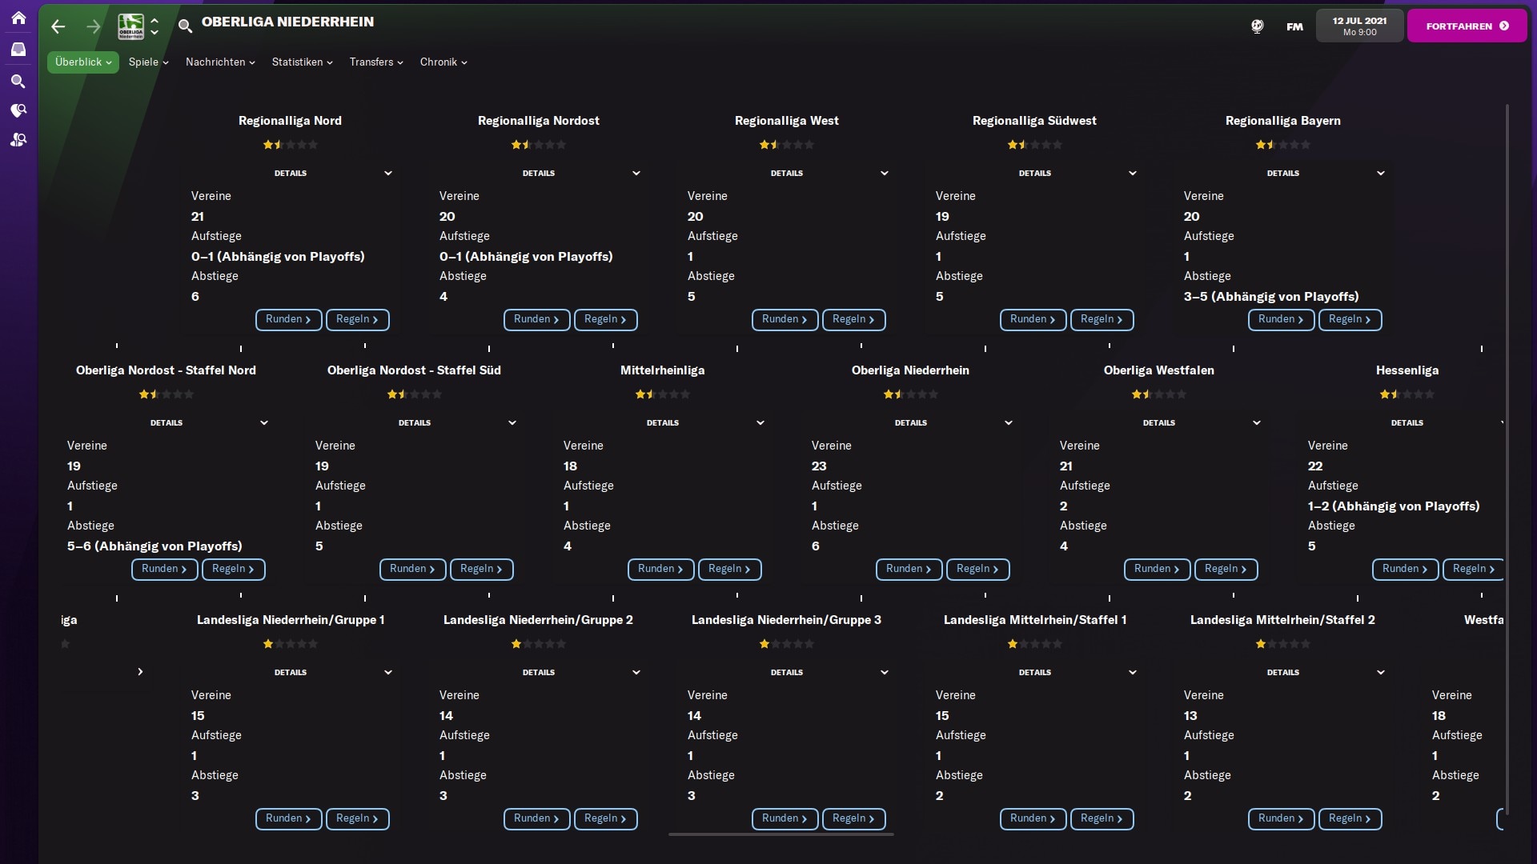Click star rating of Oberliga Westfalen

pyautogui.click(x=1159, y=394)
